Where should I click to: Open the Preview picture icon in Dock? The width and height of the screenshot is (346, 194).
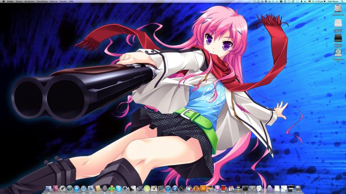[x=90, y=188]
